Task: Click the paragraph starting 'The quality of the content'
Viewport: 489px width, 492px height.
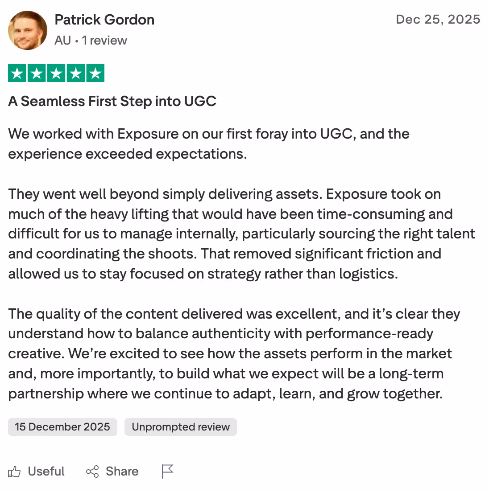Action: 234,354
